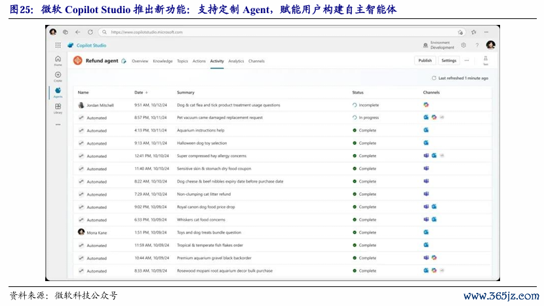This screenshot has width=544, height=306.
Task: Sort by the Date column arrow
Action: pos(146,92)
